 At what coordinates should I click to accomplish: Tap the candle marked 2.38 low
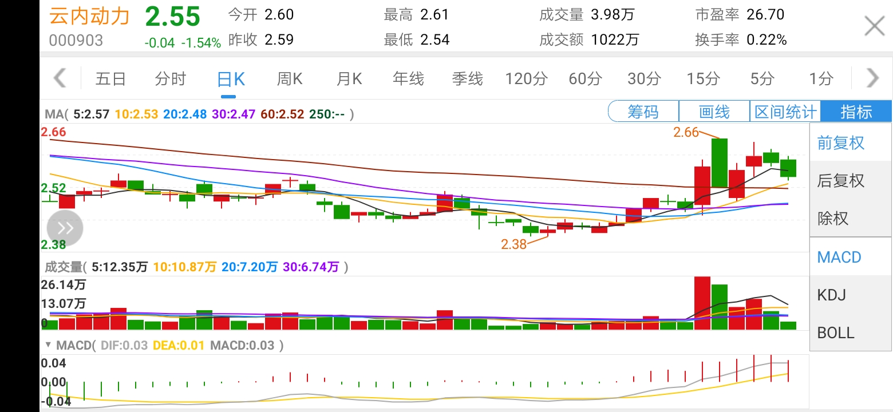point(548,232)
